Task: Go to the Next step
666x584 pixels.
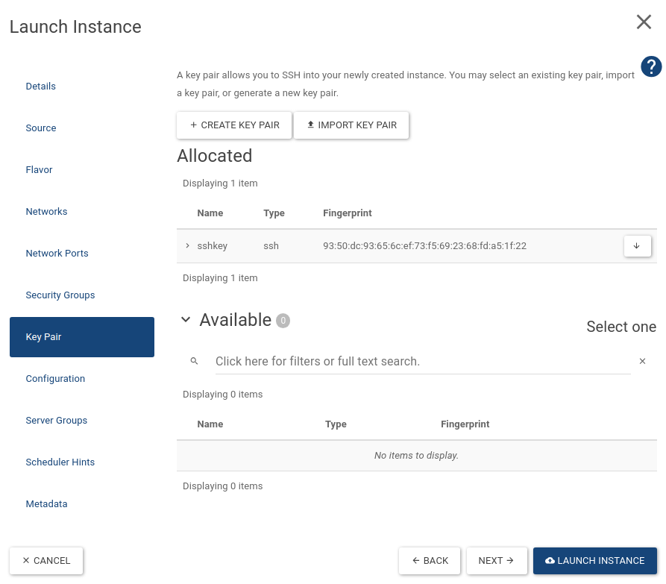Action: 497,561
